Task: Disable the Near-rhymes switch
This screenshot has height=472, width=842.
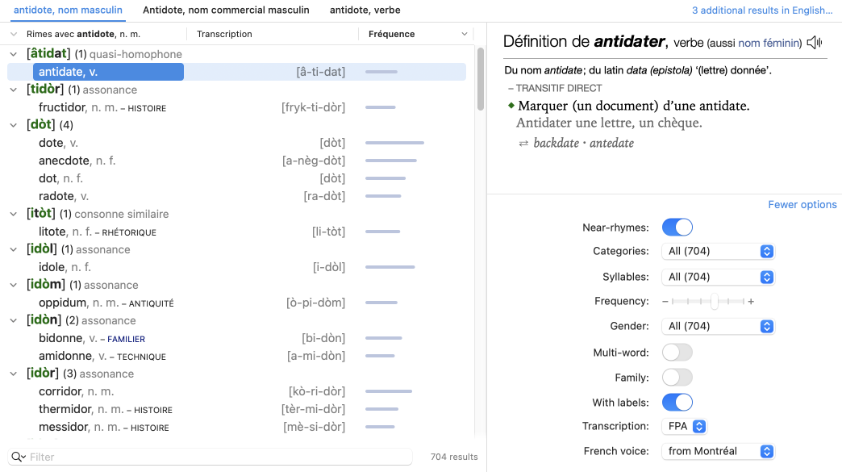Action: (677, 228)
